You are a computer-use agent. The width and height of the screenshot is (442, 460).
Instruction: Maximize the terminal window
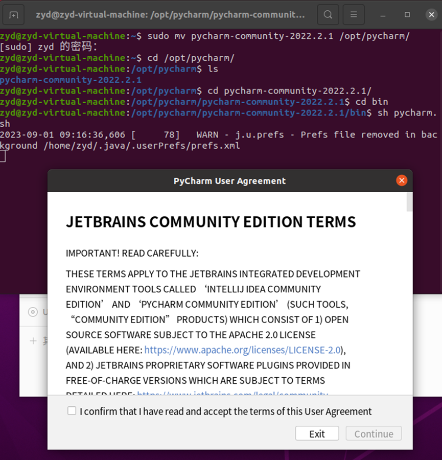(x=407, y=14)
